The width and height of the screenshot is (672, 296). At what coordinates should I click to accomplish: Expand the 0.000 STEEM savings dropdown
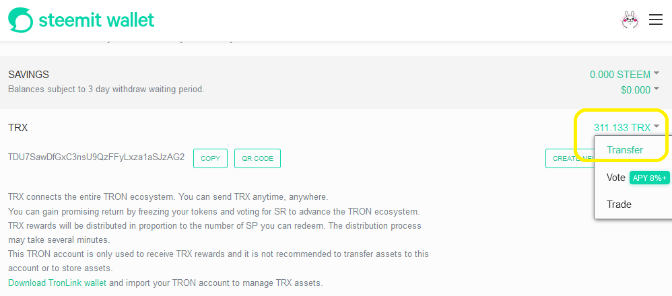click(656, 74)
